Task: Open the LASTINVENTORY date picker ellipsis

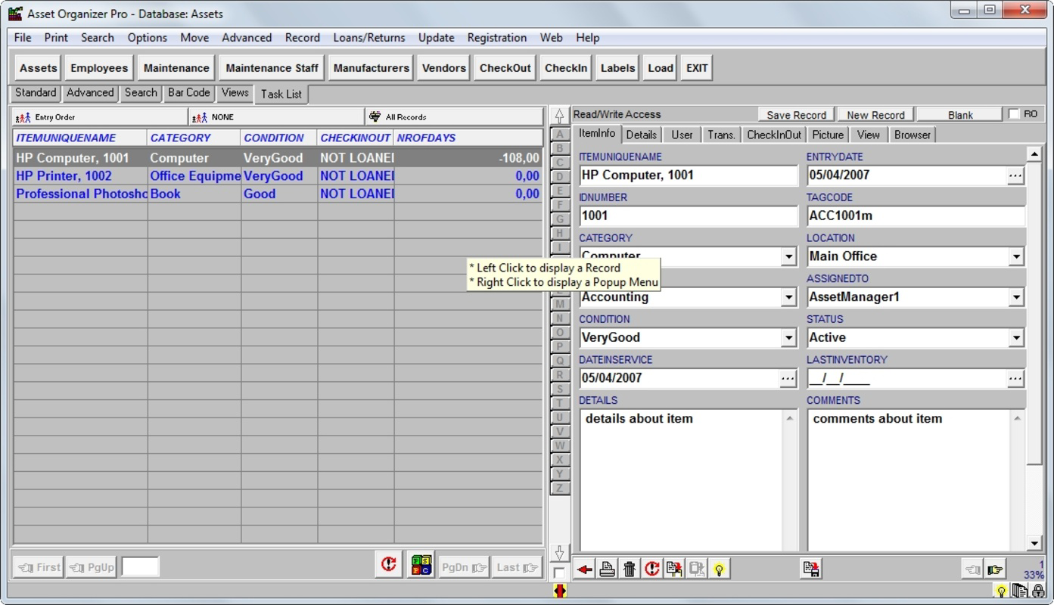Action: click(x=1015, y=379)
